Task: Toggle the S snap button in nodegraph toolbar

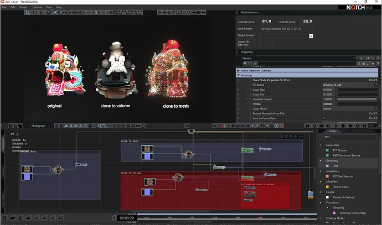Action: [x=71, y=126]
